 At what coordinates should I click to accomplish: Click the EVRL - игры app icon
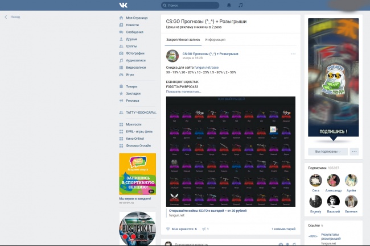(121, 132)
